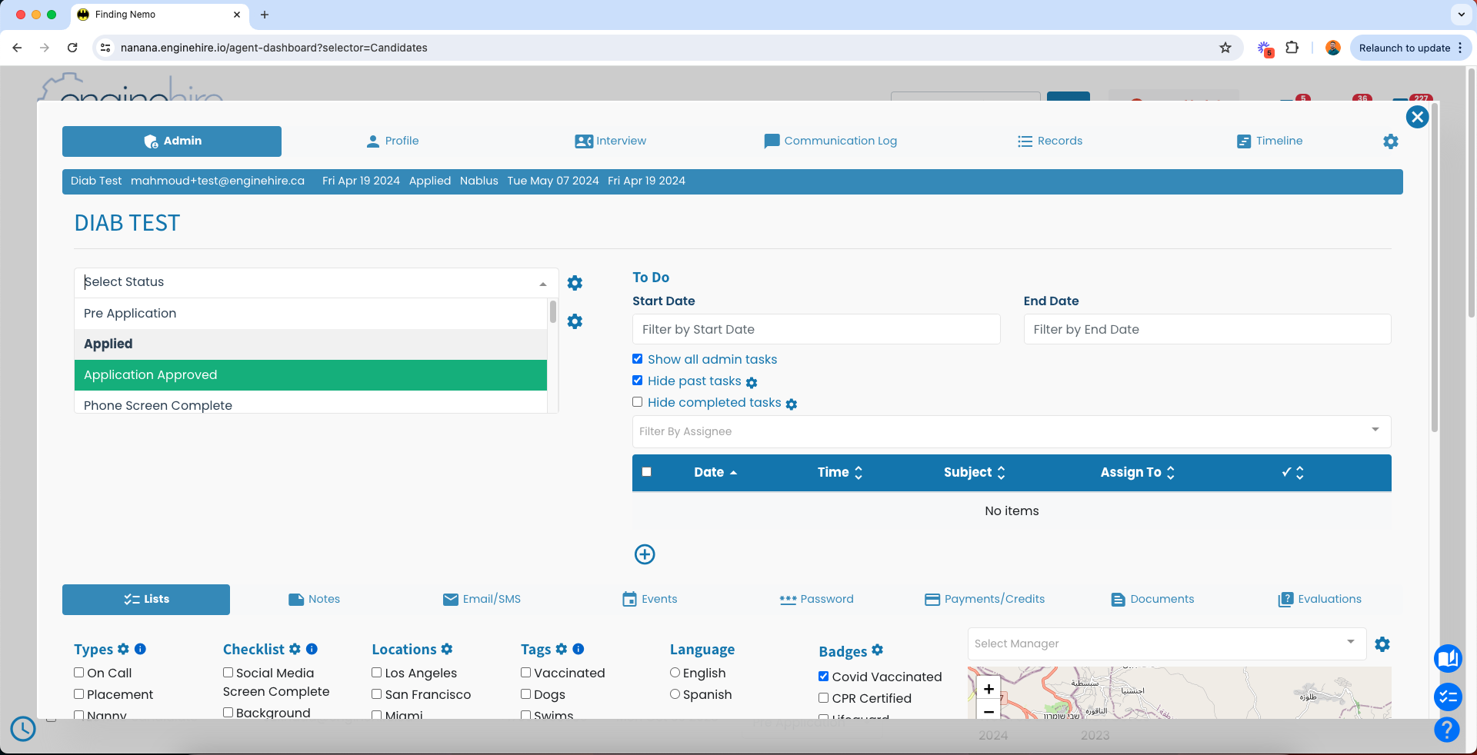Click Filter by End Date field
The height and width of the screenshot is (755, 1477).
(x=1207, y=329)
